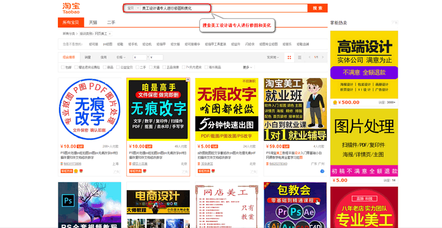Click the minimum price input field

point(139,57)
